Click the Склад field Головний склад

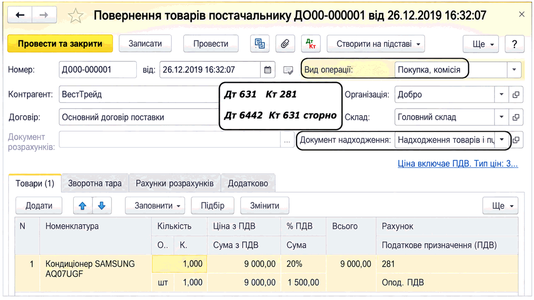coord(444,117)
